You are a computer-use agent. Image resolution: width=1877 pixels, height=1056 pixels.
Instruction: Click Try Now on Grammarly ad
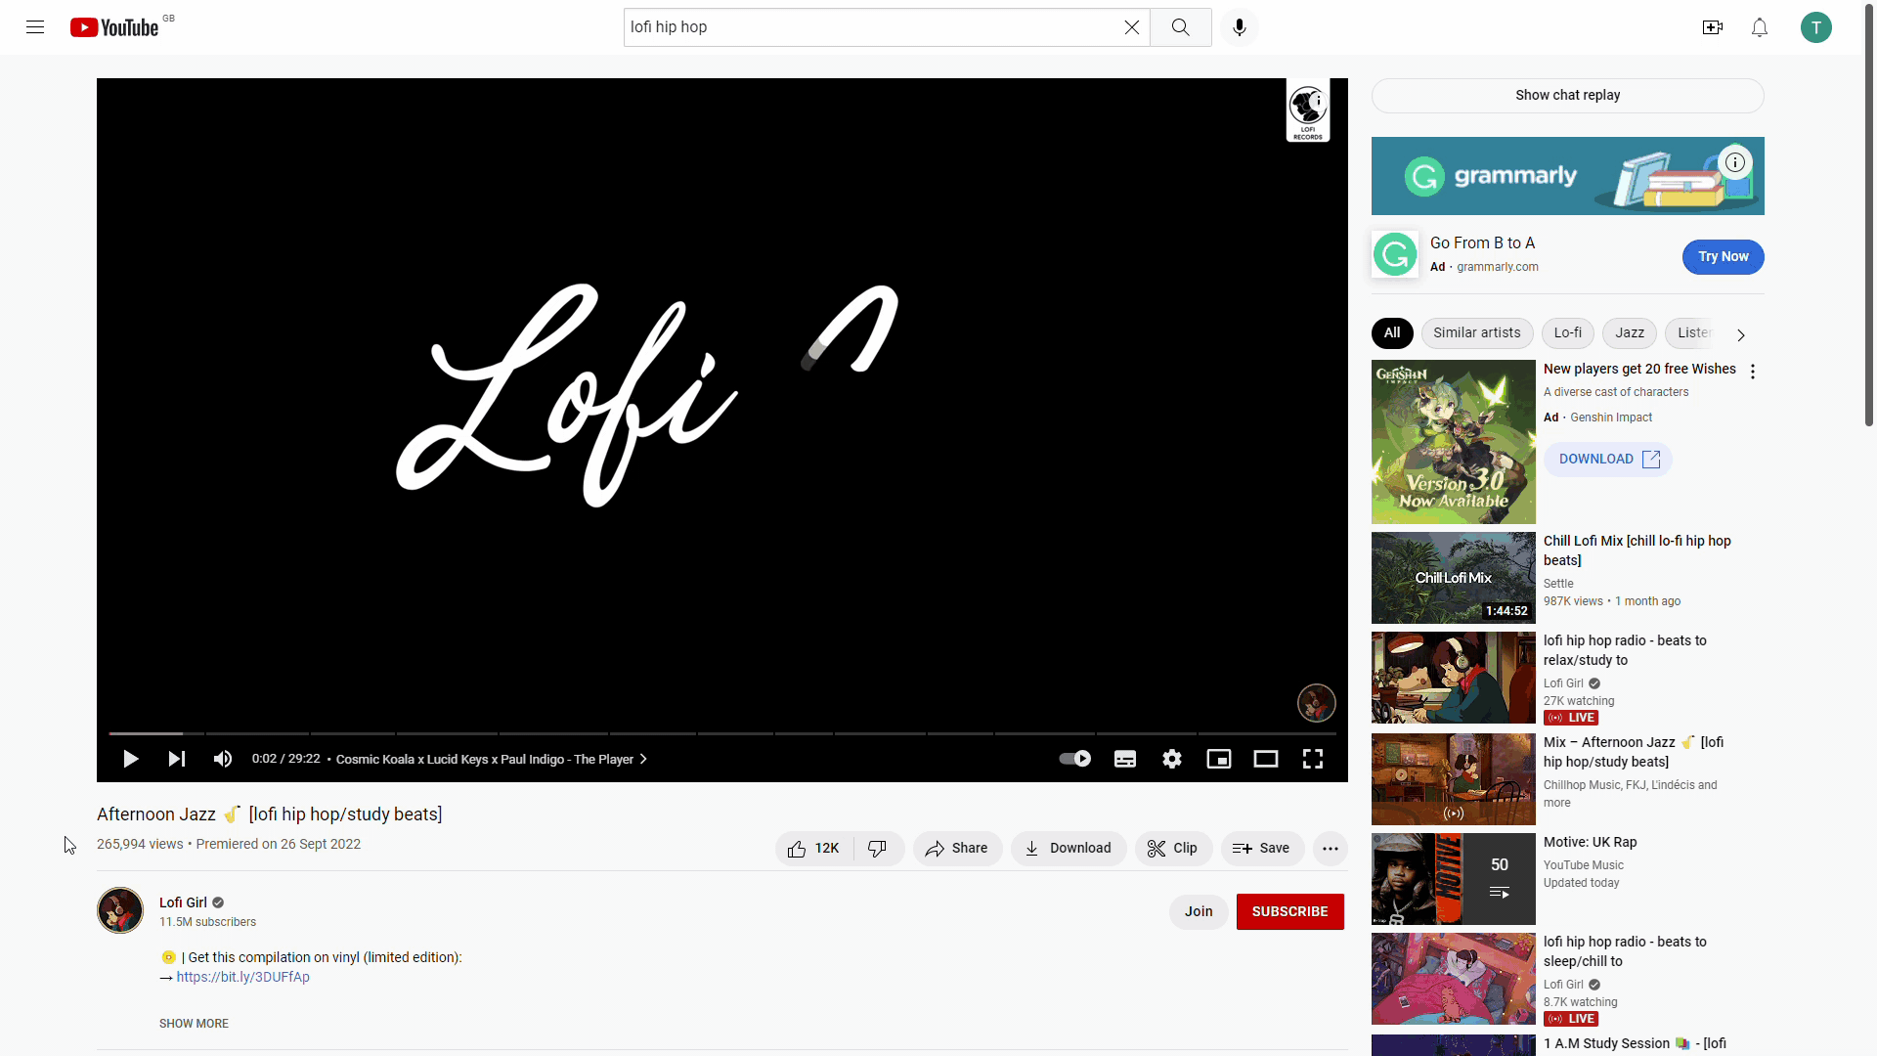coord(1723,257)
